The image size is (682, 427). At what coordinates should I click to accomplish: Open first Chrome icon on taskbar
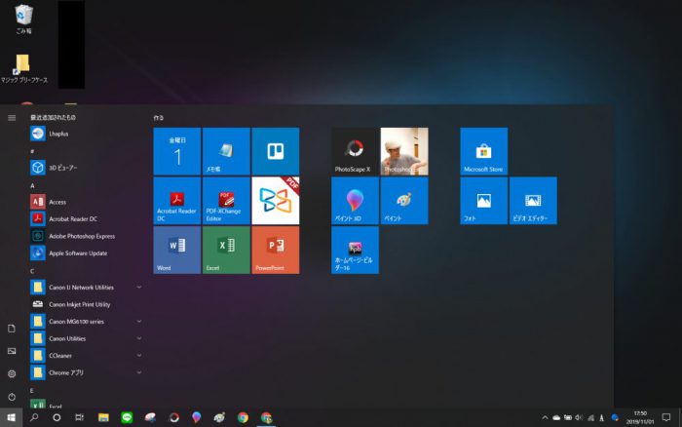(243, 418)
